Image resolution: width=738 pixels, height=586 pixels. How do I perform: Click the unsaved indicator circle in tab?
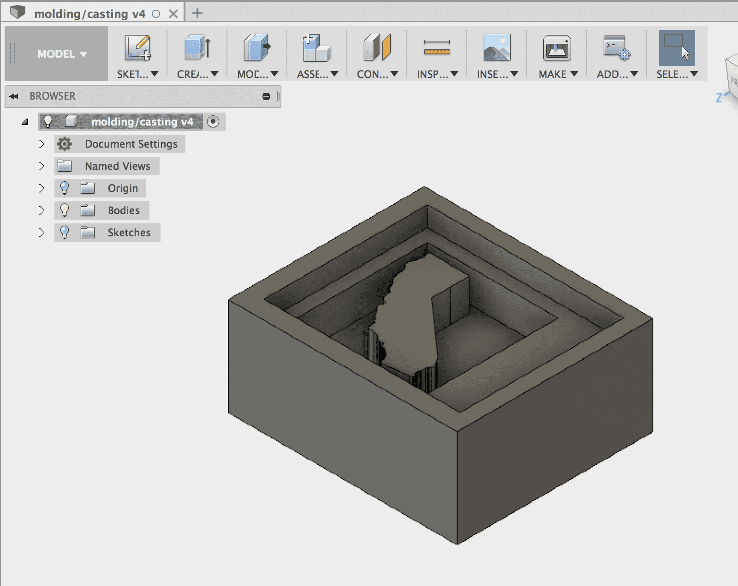[156, 14]
